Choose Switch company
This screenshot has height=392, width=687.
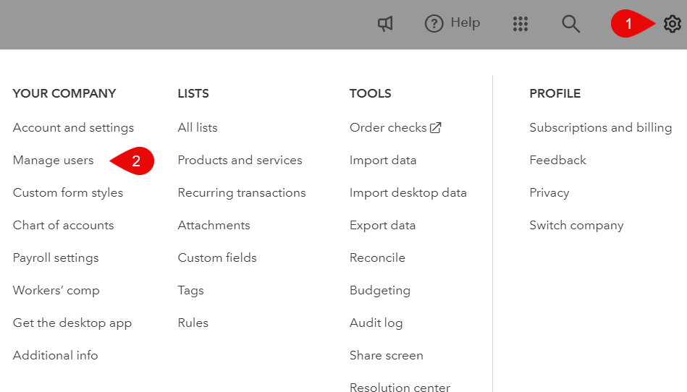coord(576,226)
